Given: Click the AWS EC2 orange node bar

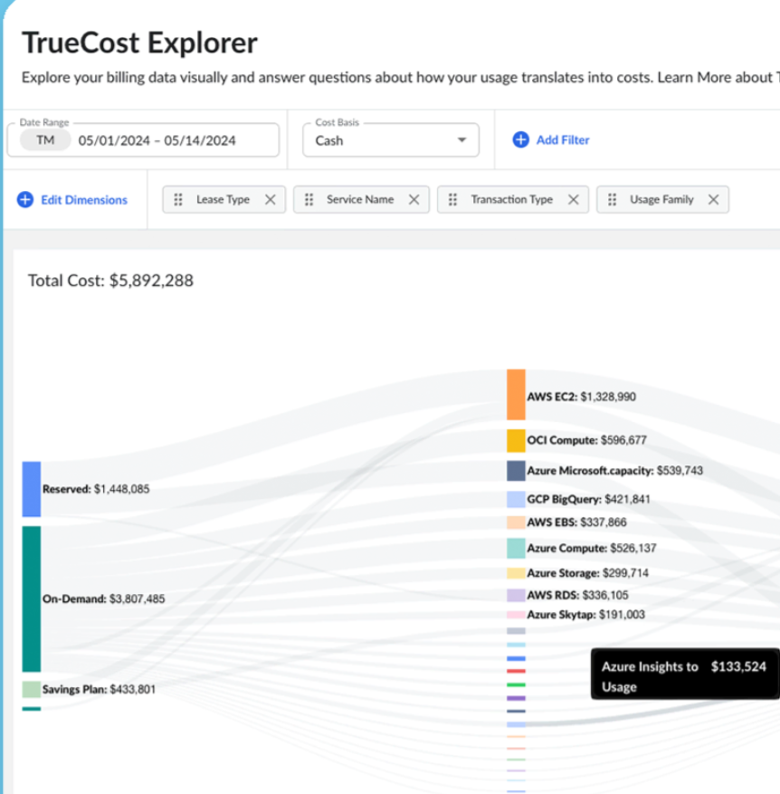Looking at the screenshot, I should [x=516, y=395].
